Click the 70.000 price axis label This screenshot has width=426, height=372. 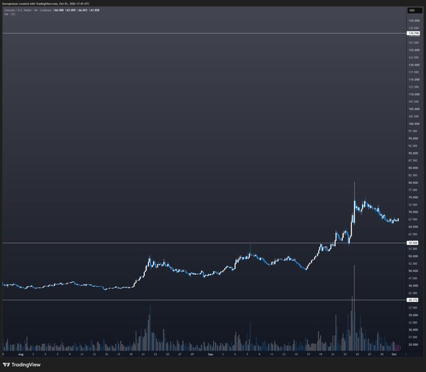[413, 212]
